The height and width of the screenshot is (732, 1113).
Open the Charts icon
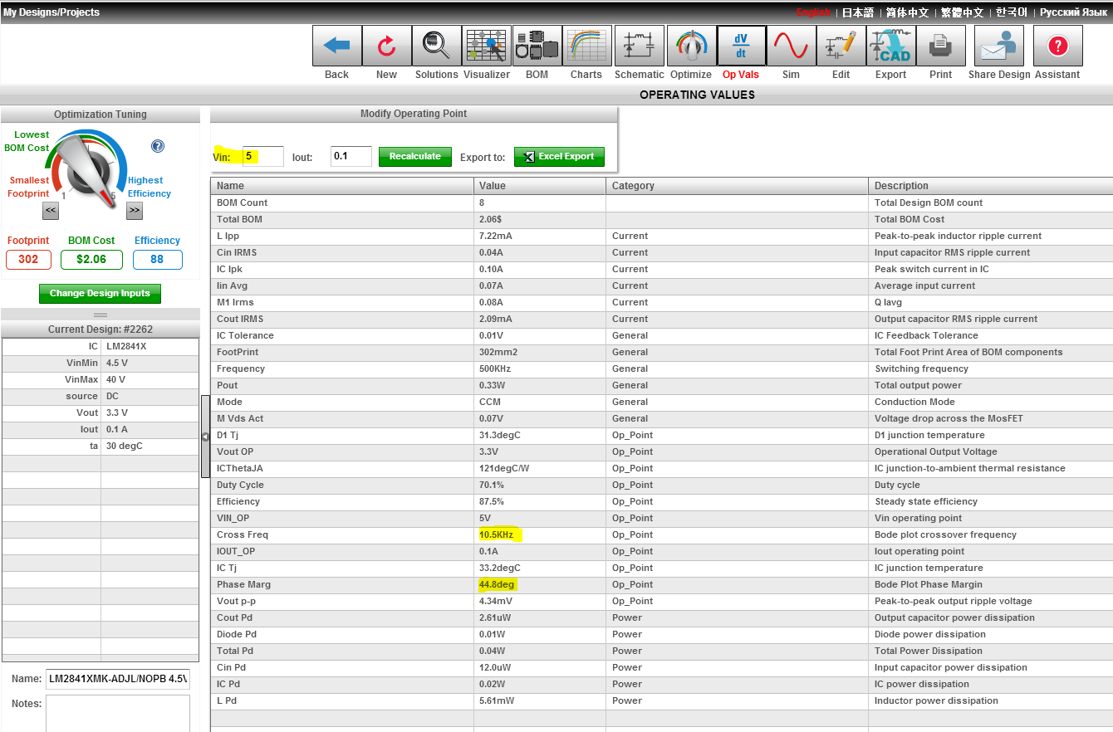click(586, 46)
